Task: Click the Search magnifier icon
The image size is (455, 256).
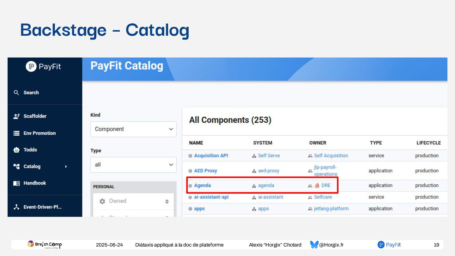Action: click(x=16, y=93)
